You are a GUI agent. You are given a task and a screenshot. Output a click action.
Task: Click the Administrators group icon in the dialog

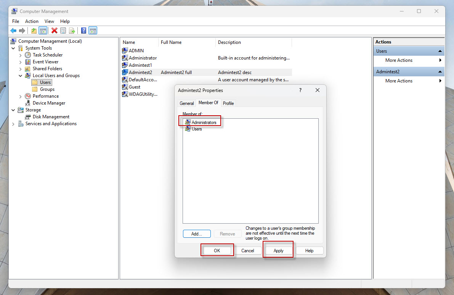188,122
